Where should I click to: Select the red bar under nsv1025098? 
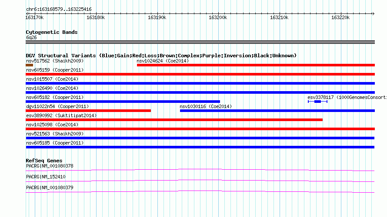200,129
